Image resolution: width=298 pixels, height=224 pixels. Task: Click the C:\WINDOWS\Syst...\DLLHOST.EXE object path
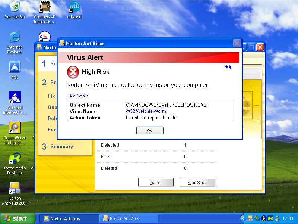166,105
